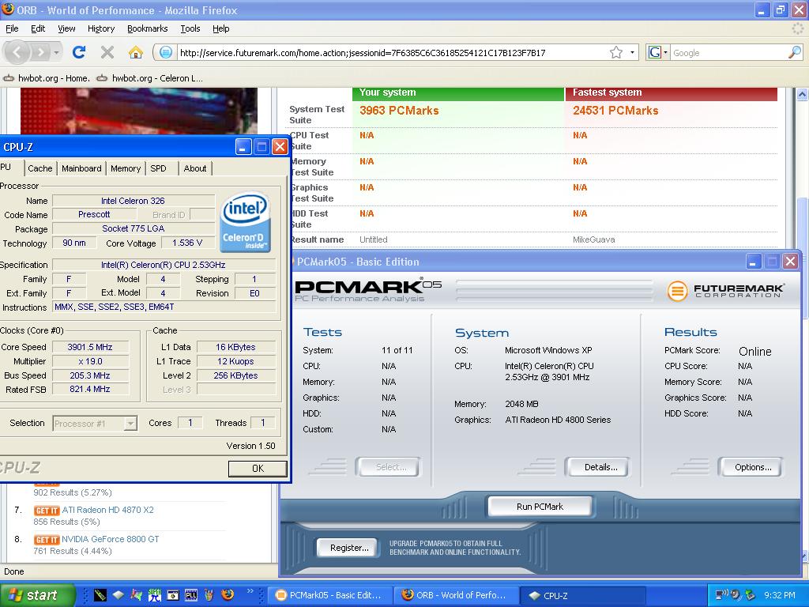Launch the memory stick quick launch icon
Viewport: 809px width, 607px height.
pos(100,595)
